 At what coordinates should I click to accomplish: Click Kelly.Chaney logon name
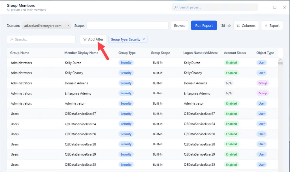pos(193,73)
